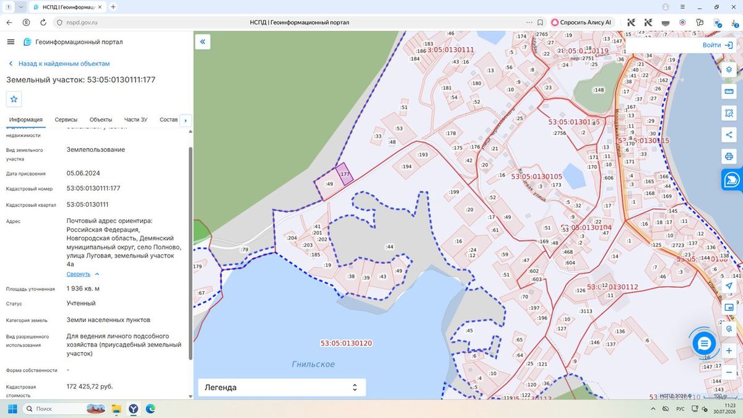The width and height of the screenshot is (743, 418).
Task: Share the map view
Action: click(x=729, y=134)
